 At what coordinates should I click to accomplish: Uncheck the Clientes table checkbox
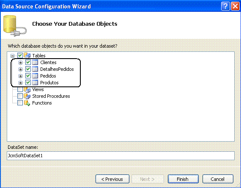(28, 62)
